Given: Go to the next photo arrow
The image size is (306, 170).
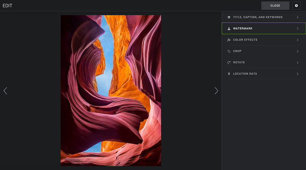Looking at the screenshot, I should click(x=216, y=91).
